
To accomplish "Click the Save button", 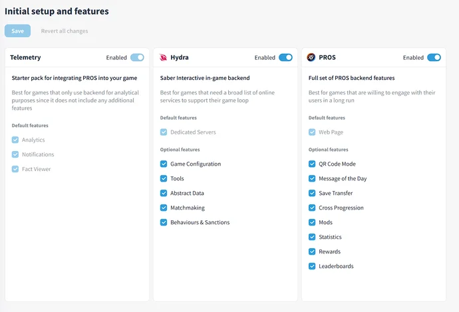I will tap(17, 31).
